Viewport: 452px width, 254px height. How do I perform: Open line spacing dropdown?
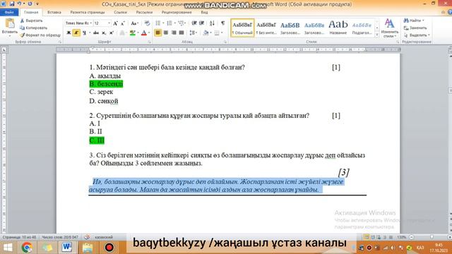point(193,33)
